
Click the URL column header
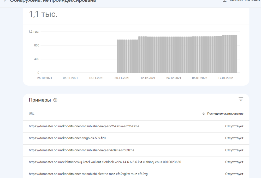pyautogui.click(x=32, y=114)
